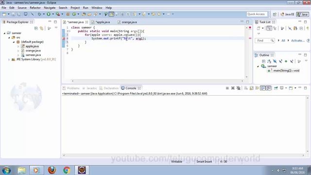Click Pin Console icon
This screenshot has width=311, height=175.
(276, 88)
